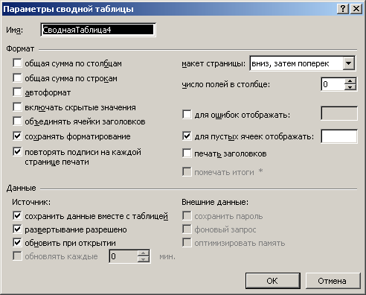Click empty cells display value field
The image size is (366, 295).
(339, 136)
